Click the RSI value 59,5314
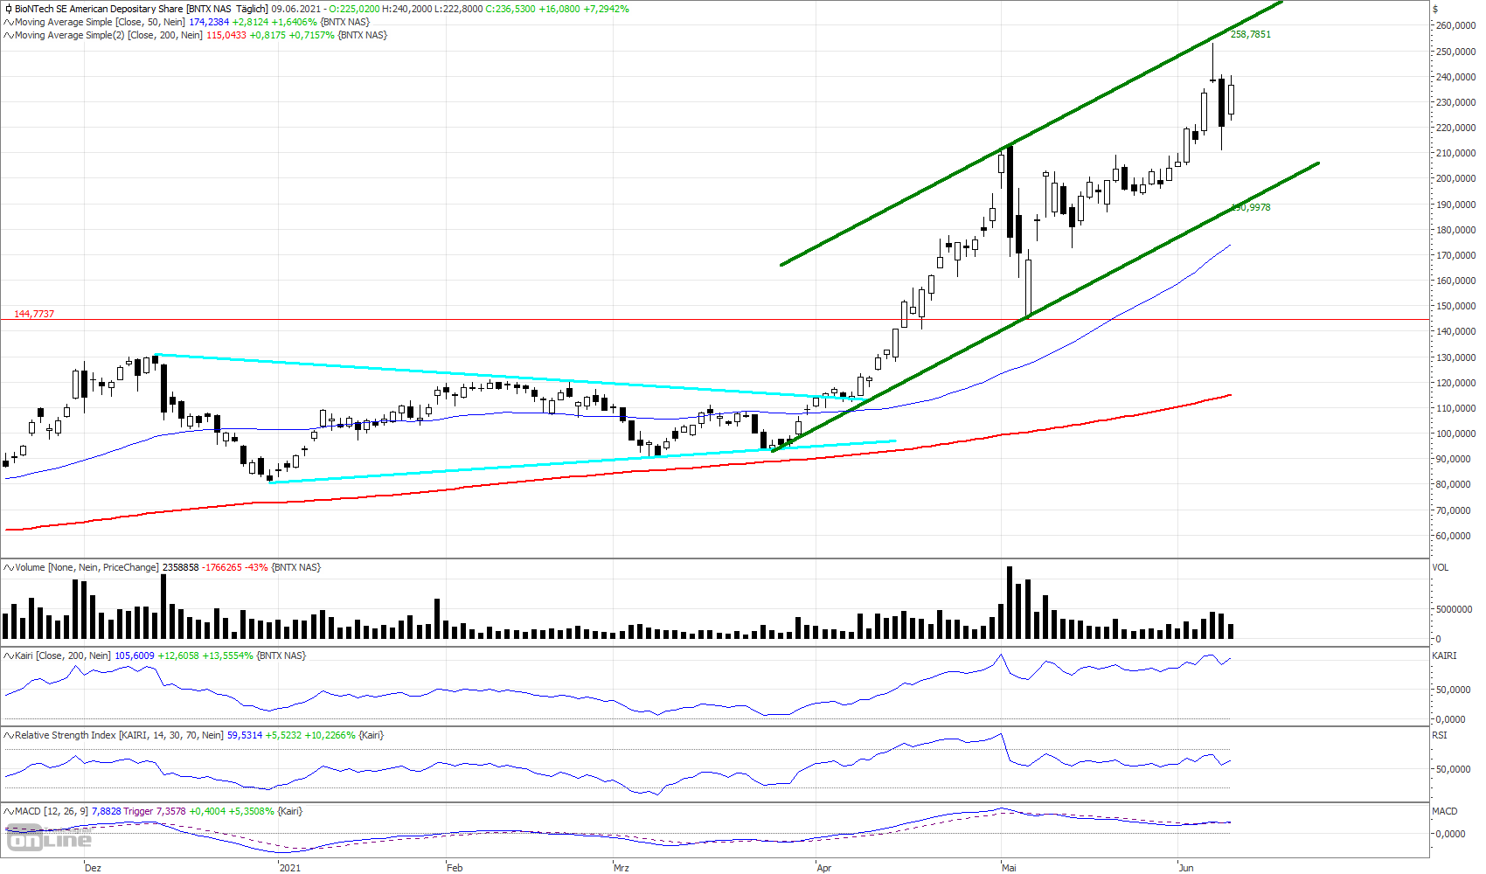This screenshot has width=1486, height=874. (x=245, y=735)
